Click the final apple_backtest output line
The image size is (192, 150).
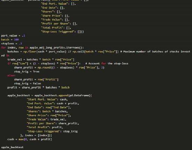pos(12,147)
